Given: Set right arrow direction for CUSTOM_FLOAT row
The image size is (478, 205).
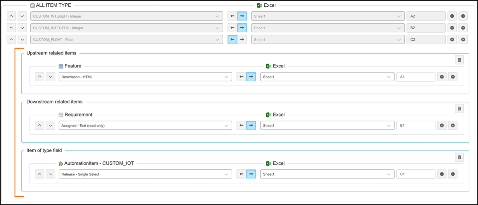Looking at the screenshot, I should point(242,40).
